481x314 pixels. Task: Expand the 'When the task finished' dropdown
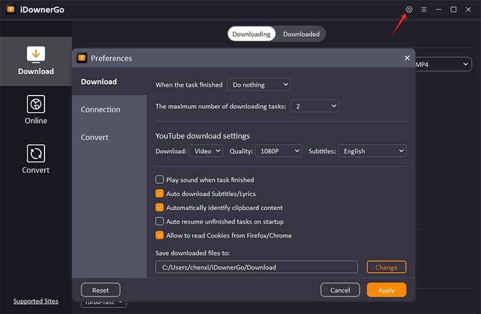click(x=259, y=85)
